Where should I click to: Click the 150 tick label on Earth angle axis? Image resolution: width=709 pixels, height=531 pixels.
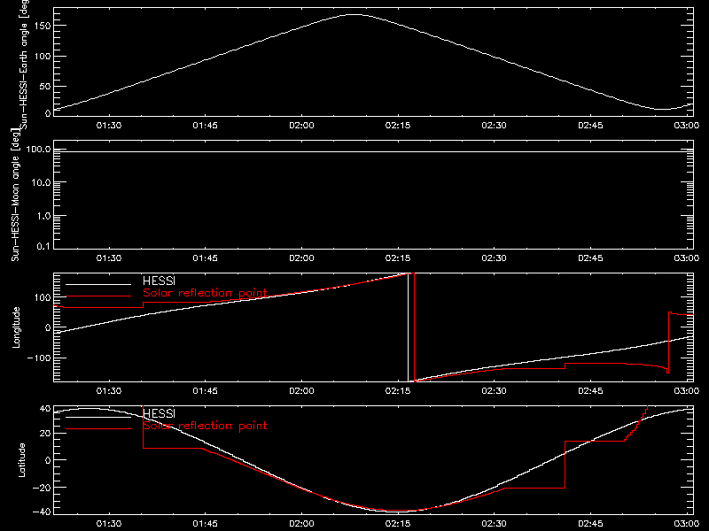coord(43,26)
